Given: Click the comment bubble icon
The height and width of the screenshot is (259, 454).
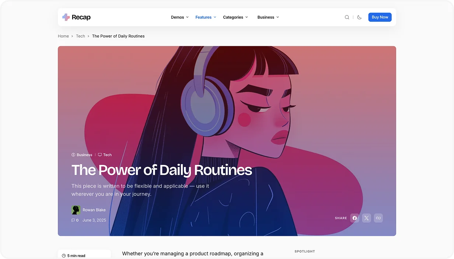Looking at the screenshot, I should coord(73,220).
